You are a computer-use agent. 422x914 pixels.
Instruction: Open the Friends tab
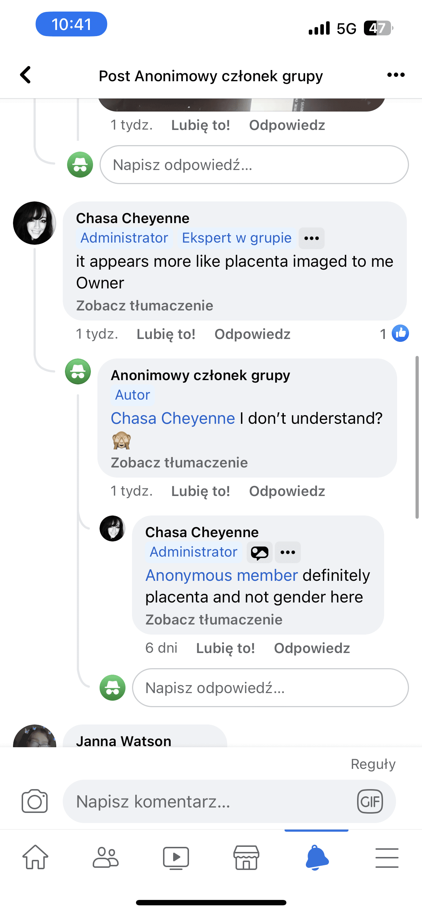pos(105,857)
